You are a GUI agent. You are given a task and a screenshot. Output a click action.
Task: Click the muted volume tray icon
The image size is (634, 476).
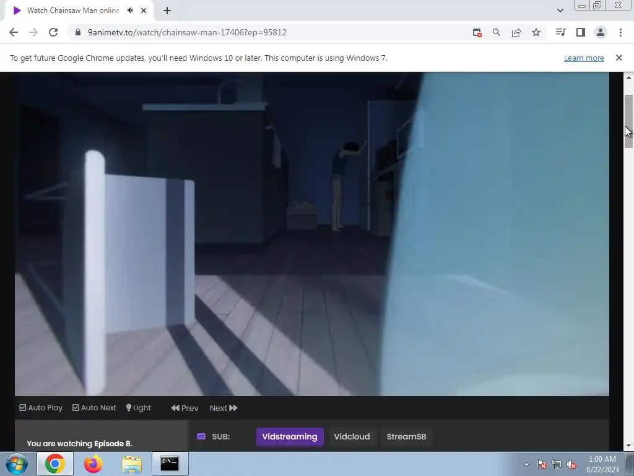pos(571,464)
